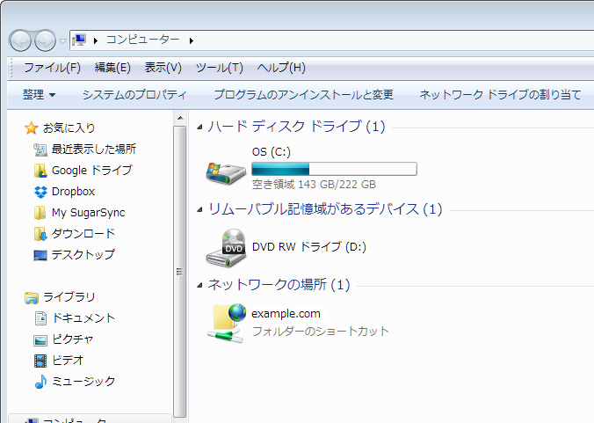
Task: Click the navigation pane scrollbar thumb
Action: 180,272
